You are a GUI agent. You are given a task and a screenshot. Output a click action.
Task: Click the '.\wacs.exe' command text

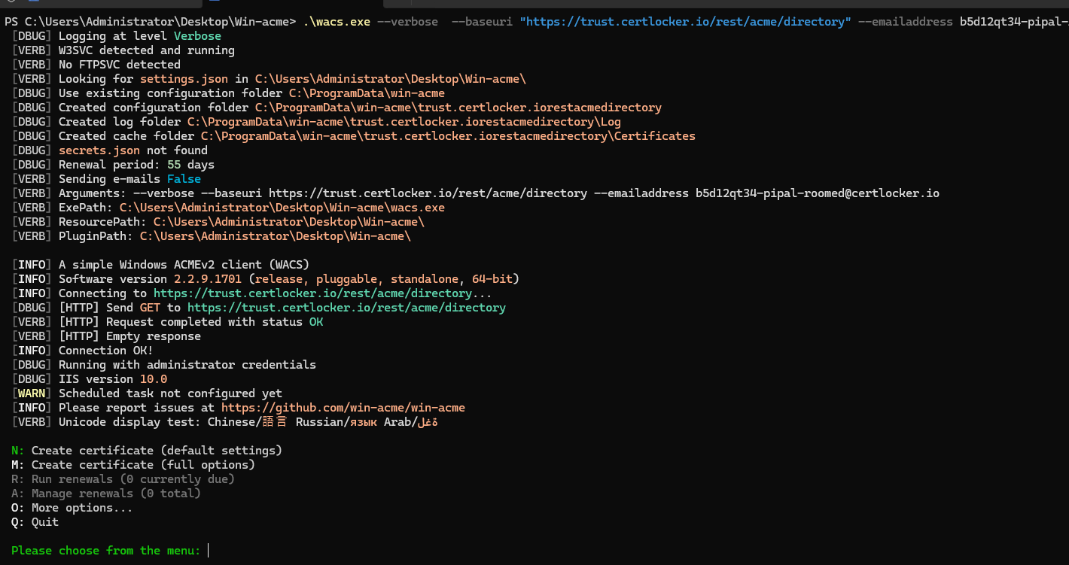[337, 22]
